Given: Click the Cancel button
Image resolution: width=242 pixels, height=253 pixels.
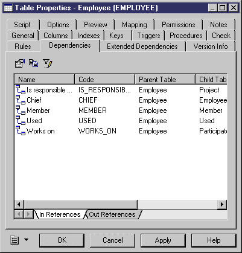Looking at the screenshot, I should [113, 240].
